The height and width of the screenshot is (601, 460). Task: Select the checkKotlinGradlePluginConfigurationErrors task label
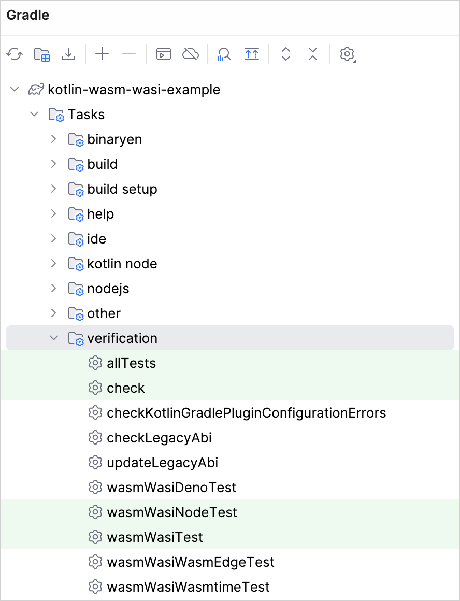pyautogui.click(x=247, y=413)
